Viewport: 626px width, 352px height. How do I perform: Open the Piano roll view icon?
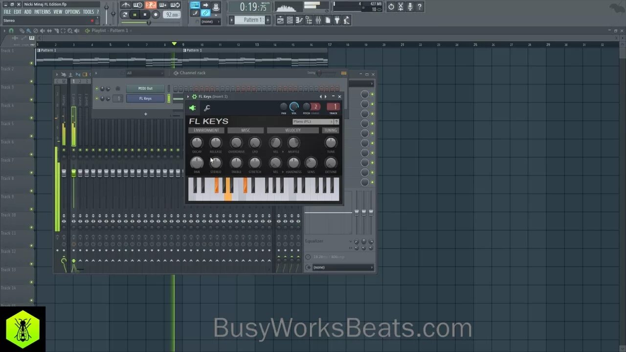[x=299, y=20]
